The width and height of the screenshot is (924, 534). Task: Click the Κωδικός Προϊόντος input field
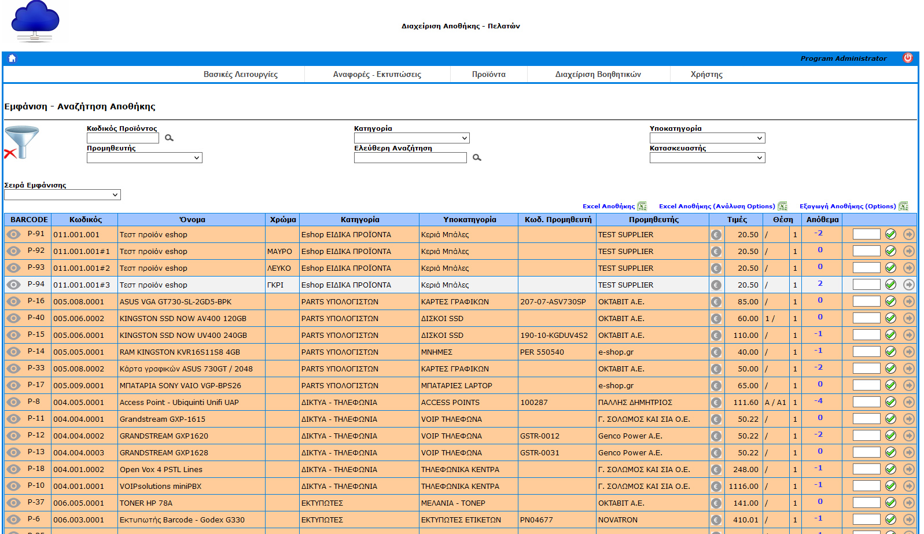pyautogui.click(x=123, y=138)
